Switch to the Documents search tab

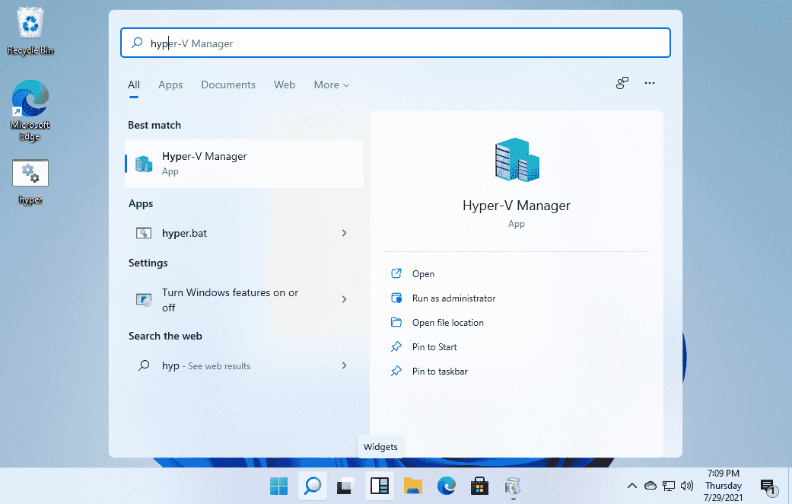click(x=228, y=85)
